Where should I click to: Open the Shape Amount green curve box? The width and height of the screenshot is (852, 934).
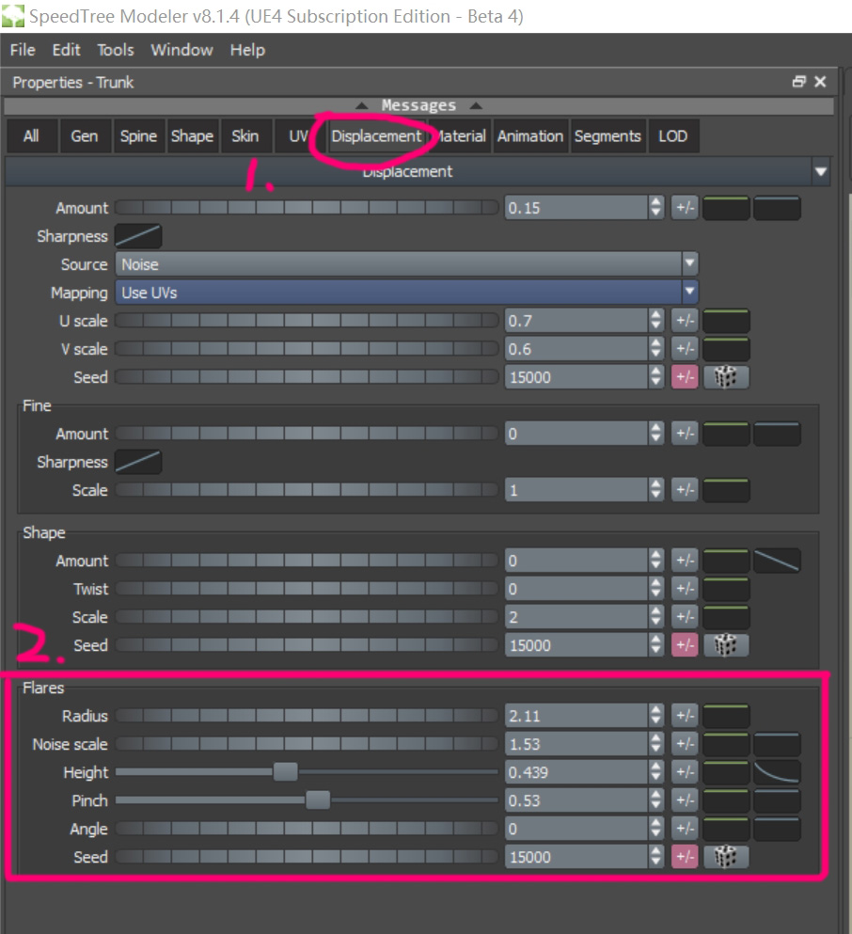pyautogui.click(x=726, y=561)
